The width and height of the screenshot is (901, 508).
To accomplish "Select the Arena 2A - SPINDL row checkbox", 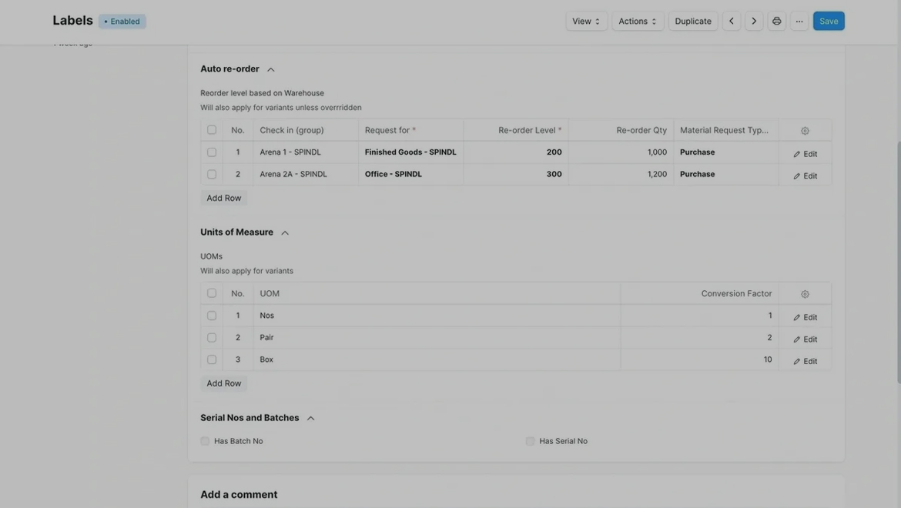I will coord(212,174).
